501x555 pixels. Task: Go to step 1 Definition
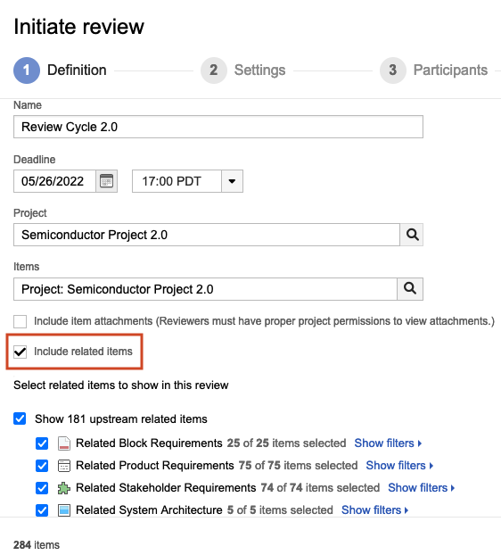click(60, 70)
